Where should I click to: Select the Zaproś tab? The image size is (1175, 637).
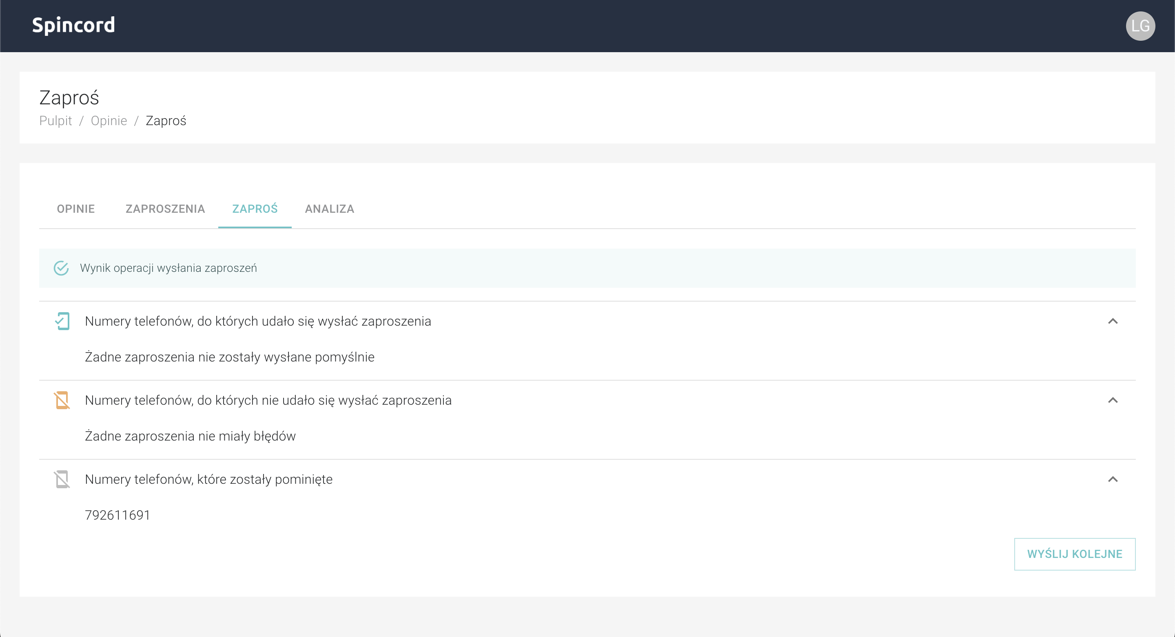pyautogui.click(x=255, y=209)
